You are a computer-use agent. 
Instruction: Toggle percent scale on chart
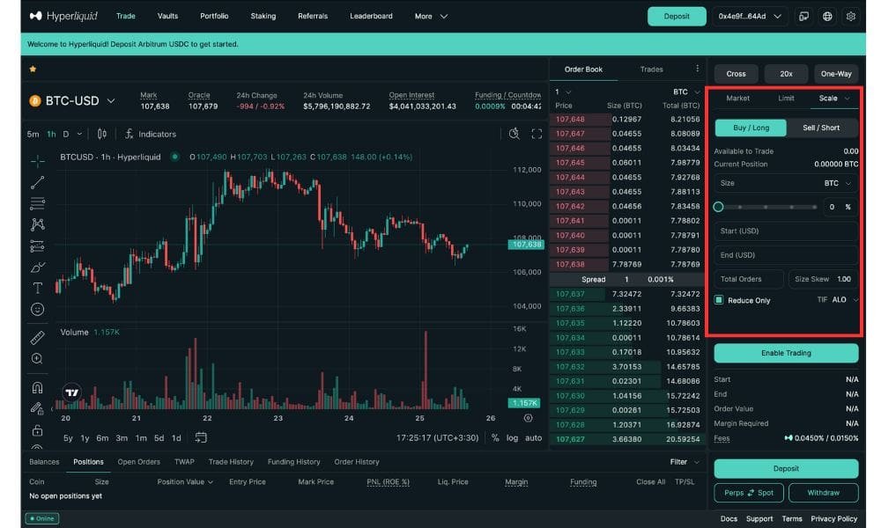(x=495, y=437)
